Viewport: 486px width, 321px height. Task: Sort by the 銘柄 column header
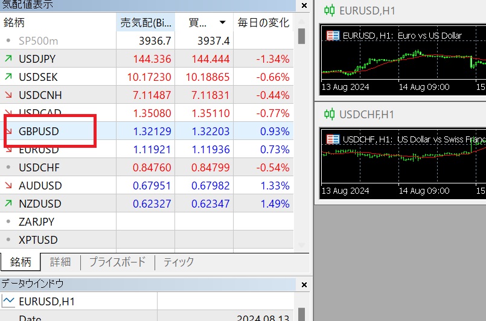(58, 22)
